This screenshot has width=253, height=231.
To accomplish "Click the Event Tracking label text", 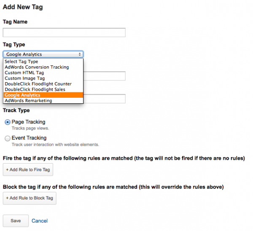I will pos(29,138).
